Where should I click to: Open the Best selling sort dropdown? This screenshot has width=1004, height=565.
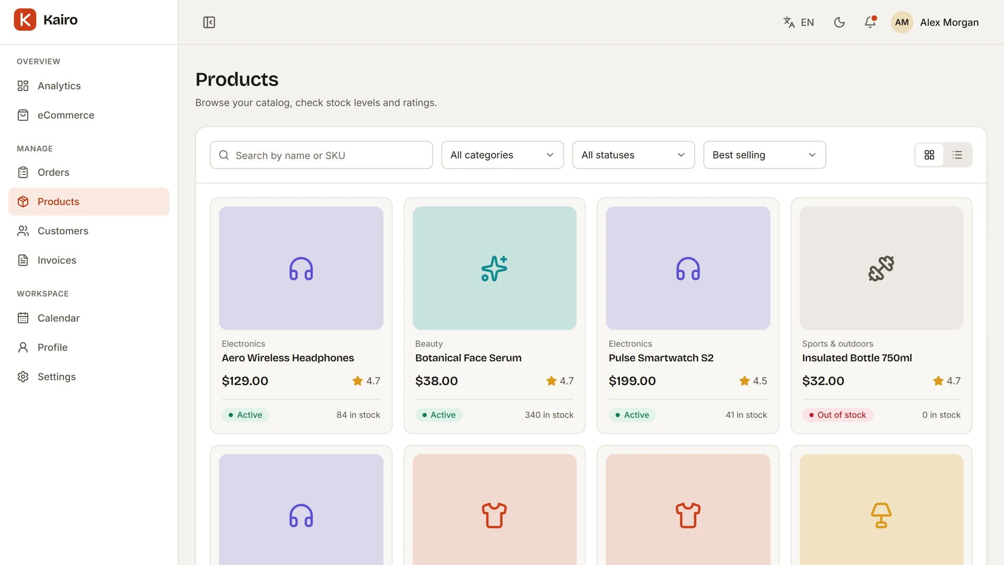pyautogui.click(x=765, y=155)
